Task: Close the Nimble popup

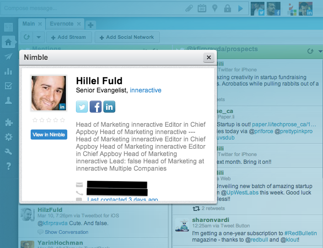Action: coord(209,58)
